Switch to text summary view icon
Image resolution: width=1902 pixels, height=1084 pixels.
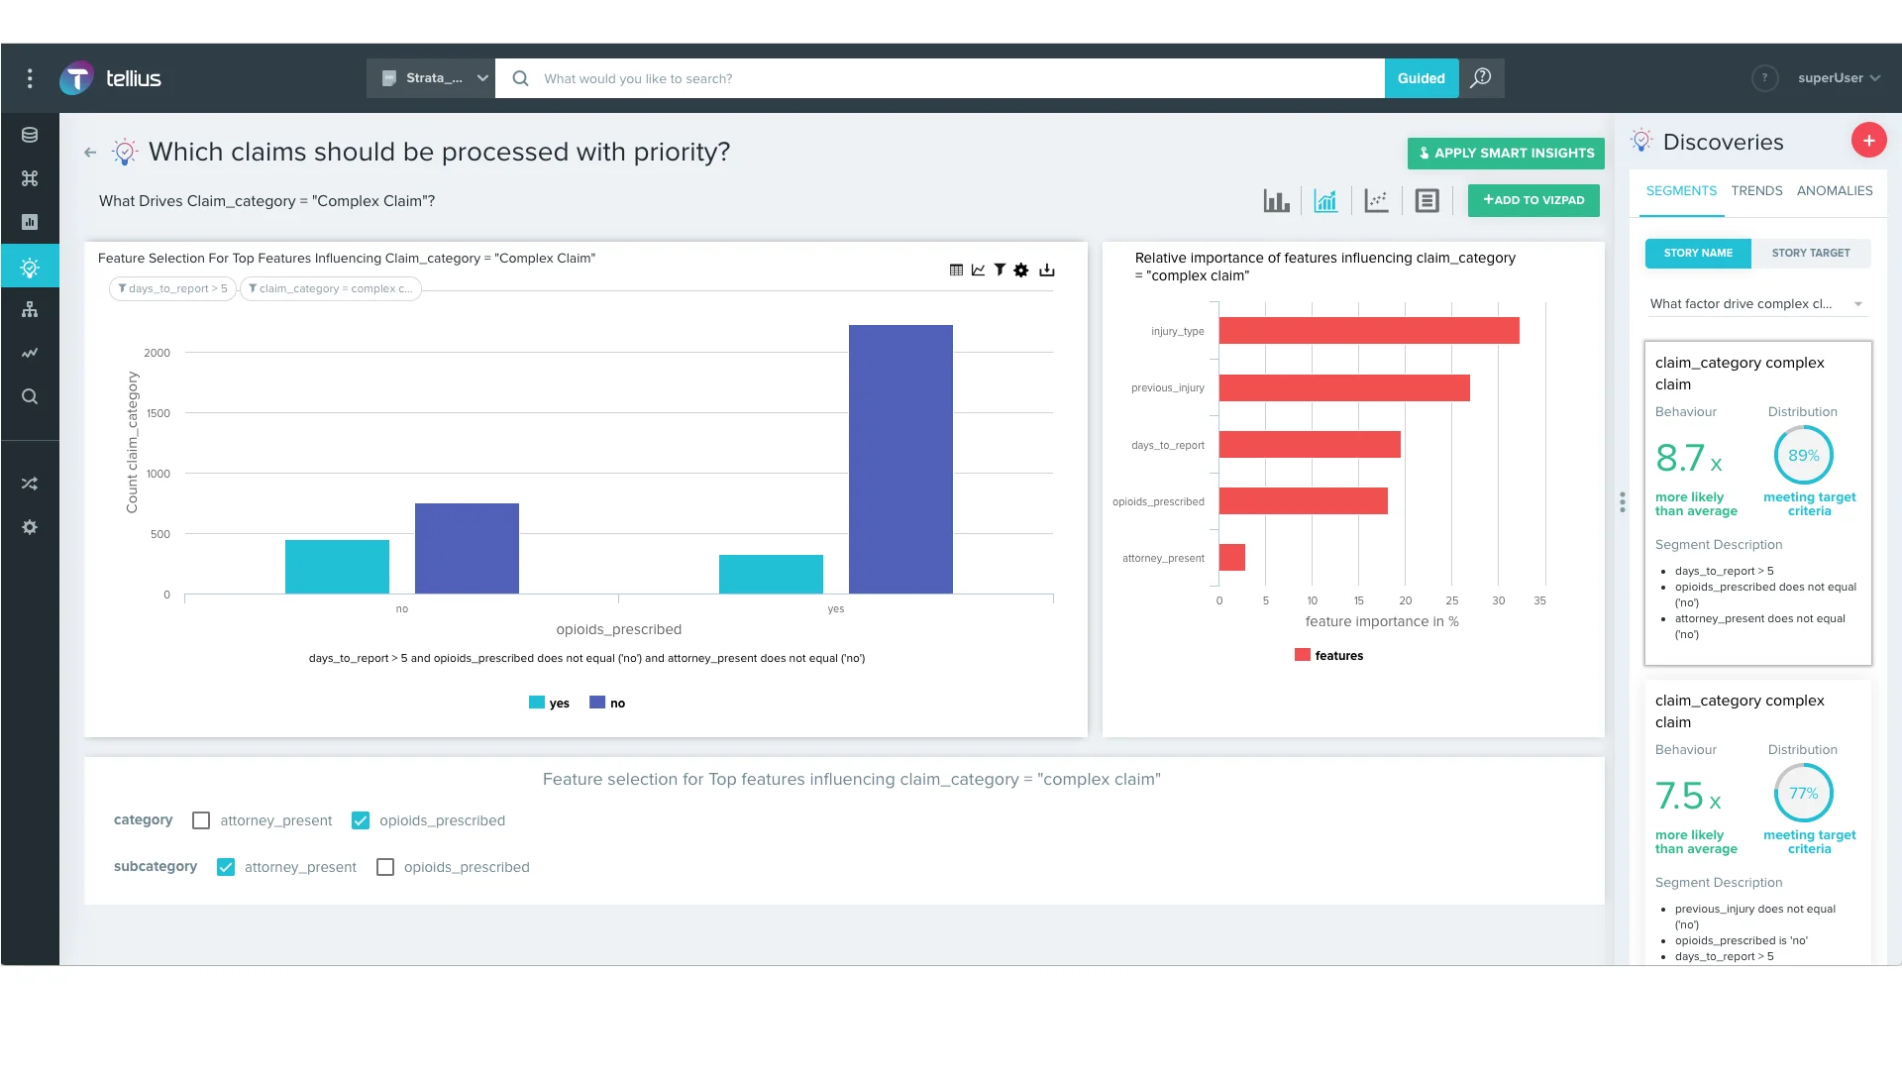click(1426, 200)
